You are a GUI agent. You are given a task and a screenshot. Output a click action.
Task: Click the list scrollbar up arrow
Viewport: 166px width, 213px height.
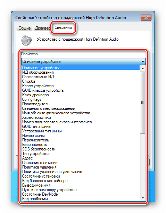coord(143,68)
